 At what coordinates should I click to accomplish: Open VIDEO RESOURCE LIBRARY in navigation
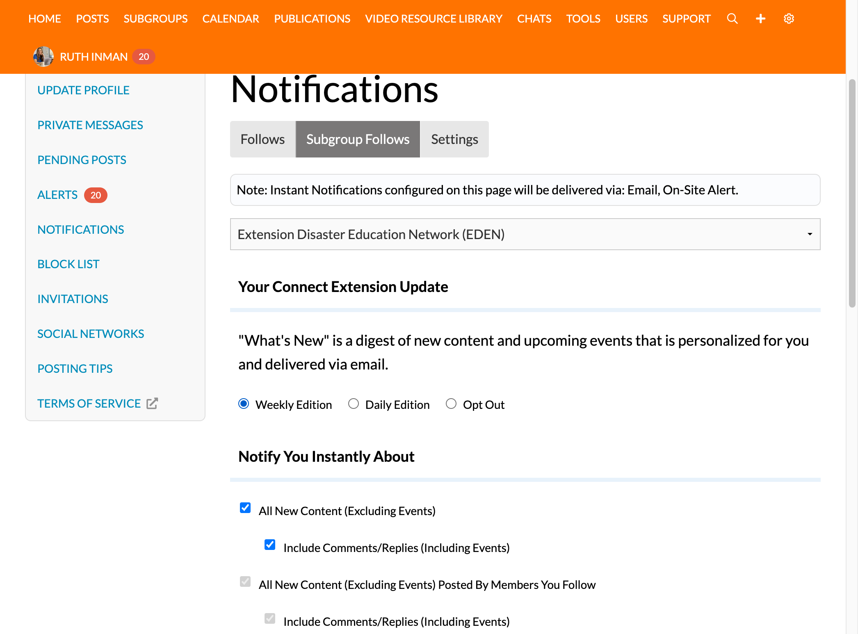(434, 19)
